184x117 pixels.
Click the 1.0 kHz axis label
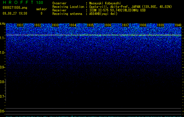coord(2,53)
